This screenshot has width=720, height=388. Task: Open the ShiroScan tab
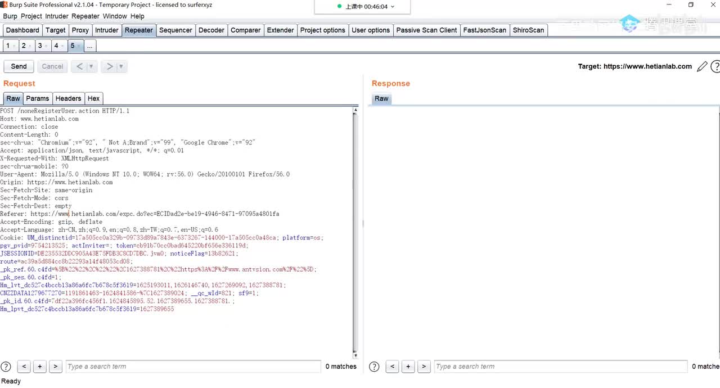coord(528,30)
